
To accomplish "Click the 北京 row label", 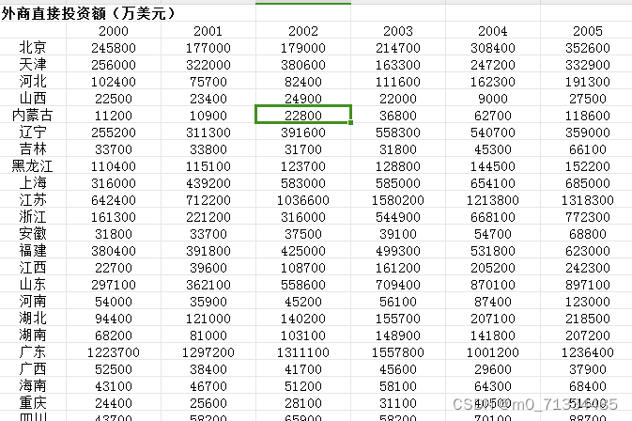I will pyautogui.click(x=33, y=48).
